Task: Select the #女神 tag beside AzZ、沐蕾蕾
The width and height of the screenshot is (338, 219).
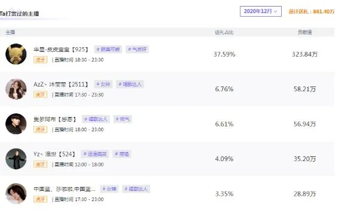Action: (103, 84)
